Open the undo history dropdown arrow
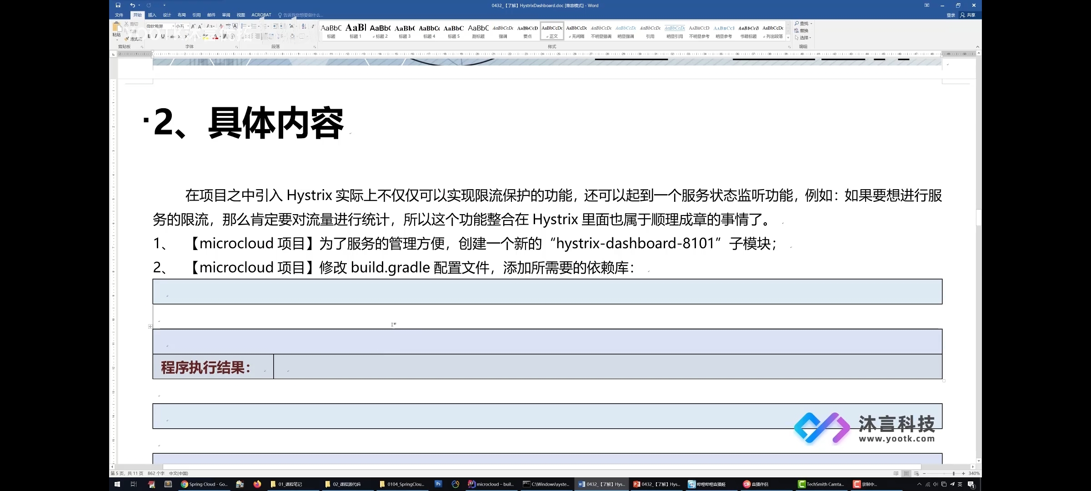 (139, 5)
